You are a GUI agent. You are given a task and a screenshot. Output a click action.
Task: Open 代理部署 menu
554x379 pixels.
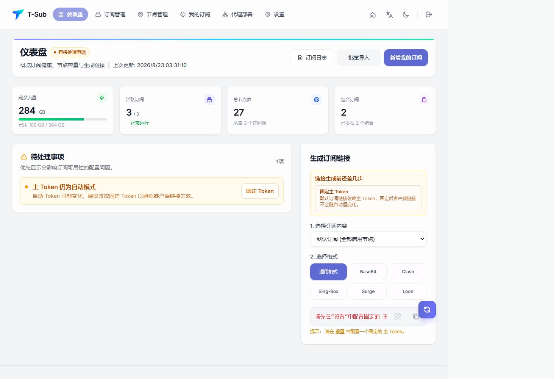coord(237,14)
